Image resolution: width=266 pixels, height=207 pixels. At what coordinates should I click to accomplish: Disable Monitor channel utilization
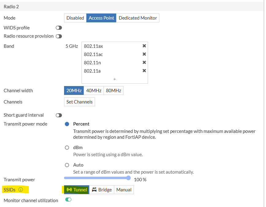coord(68,200)
